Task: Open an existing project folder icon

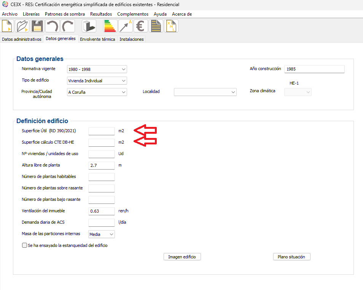Action: [22, 26]
